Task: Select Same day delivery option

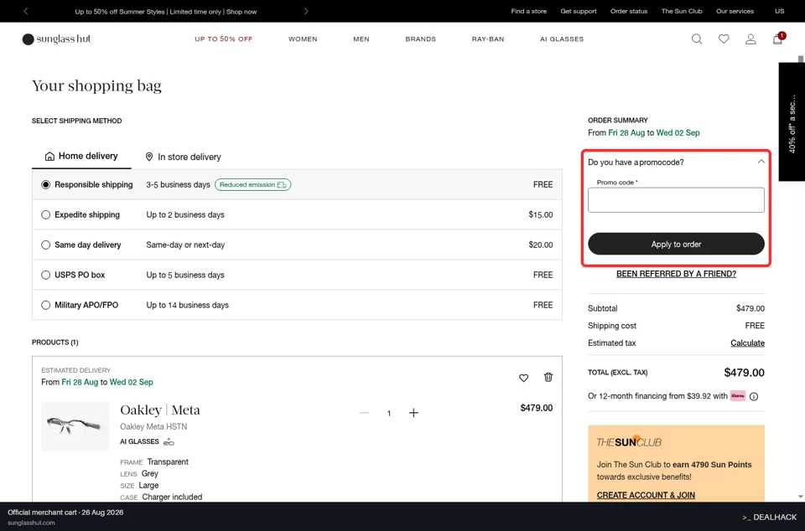Action: pyautogui.click(x=45, y=245)
